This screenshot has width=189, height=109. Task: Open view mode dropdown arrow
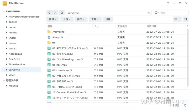180,19
